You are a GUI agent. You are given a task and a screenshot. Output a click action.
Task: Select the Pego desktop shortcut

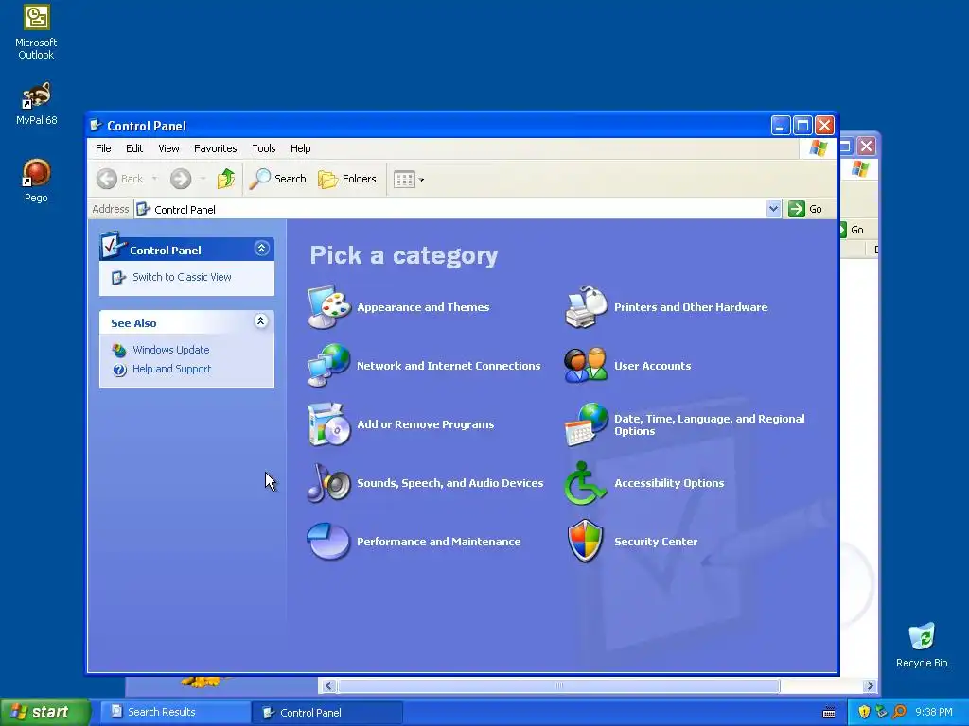click(x=36, y=181)
